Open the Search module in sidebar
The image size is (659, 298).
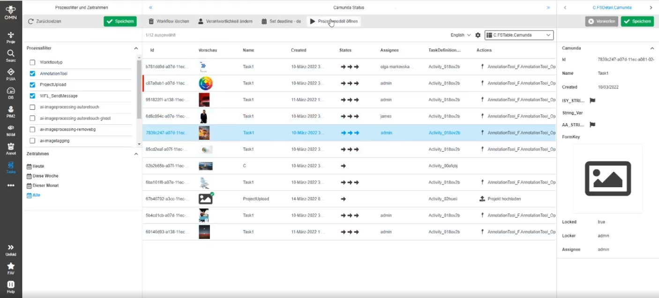pyautogui.click(x=11, y=56)
